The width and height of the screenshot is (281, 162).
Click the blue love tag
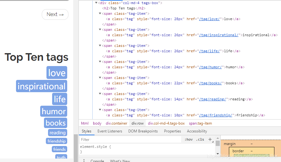(57, 73)
